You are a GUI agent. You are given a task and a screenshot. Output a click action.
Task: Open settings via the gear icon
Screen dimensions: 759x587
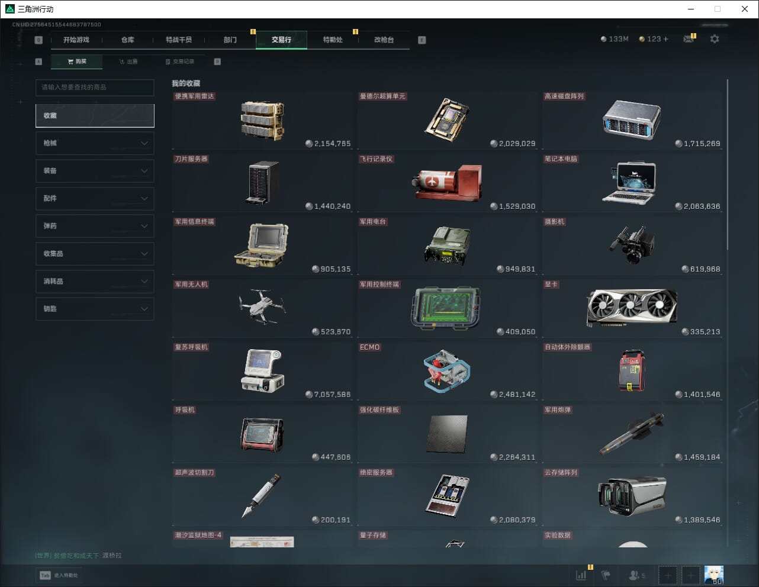tap(715, 39)
